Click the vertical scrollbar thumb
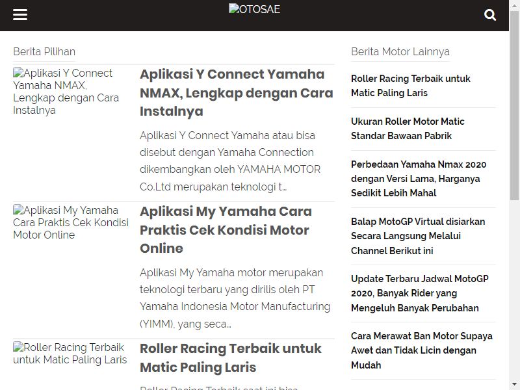Viewport: 520px width, 390px height. coord(514,105)
